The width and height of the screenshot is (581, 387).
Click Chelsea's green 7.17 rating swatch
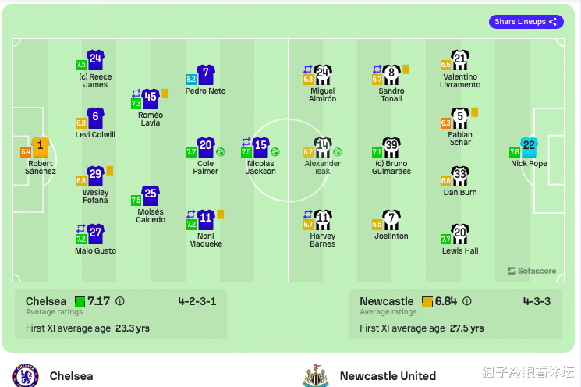(80, 302)
